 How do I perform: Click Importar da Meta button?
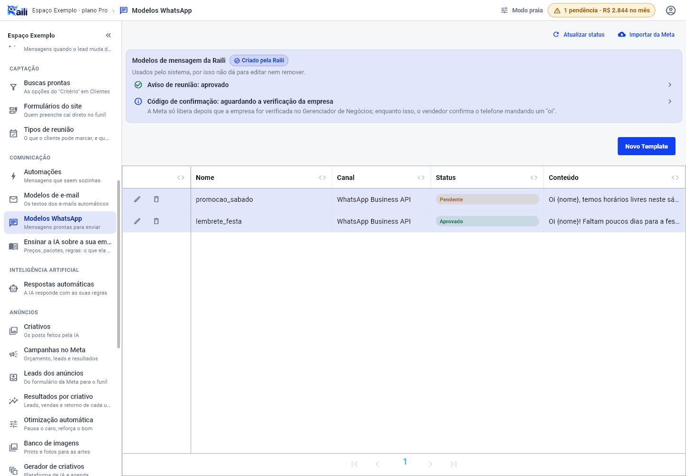(x=646, y=34)
